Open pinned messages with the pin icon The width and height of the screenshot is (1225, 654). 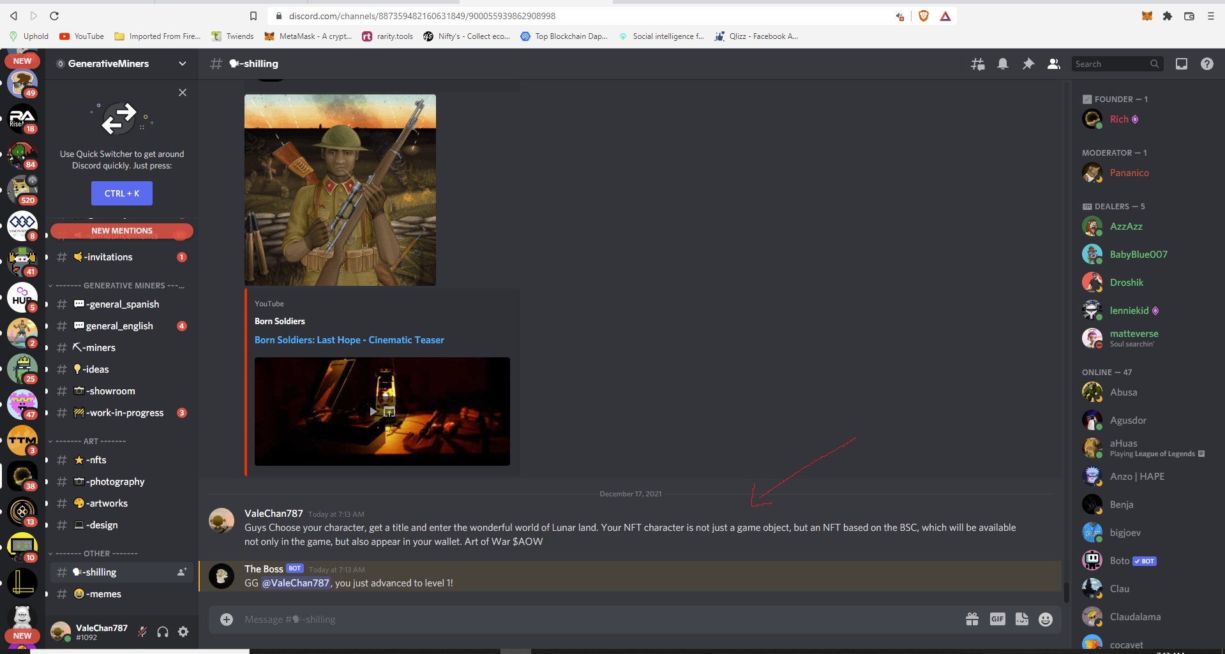pos(1028,64)
